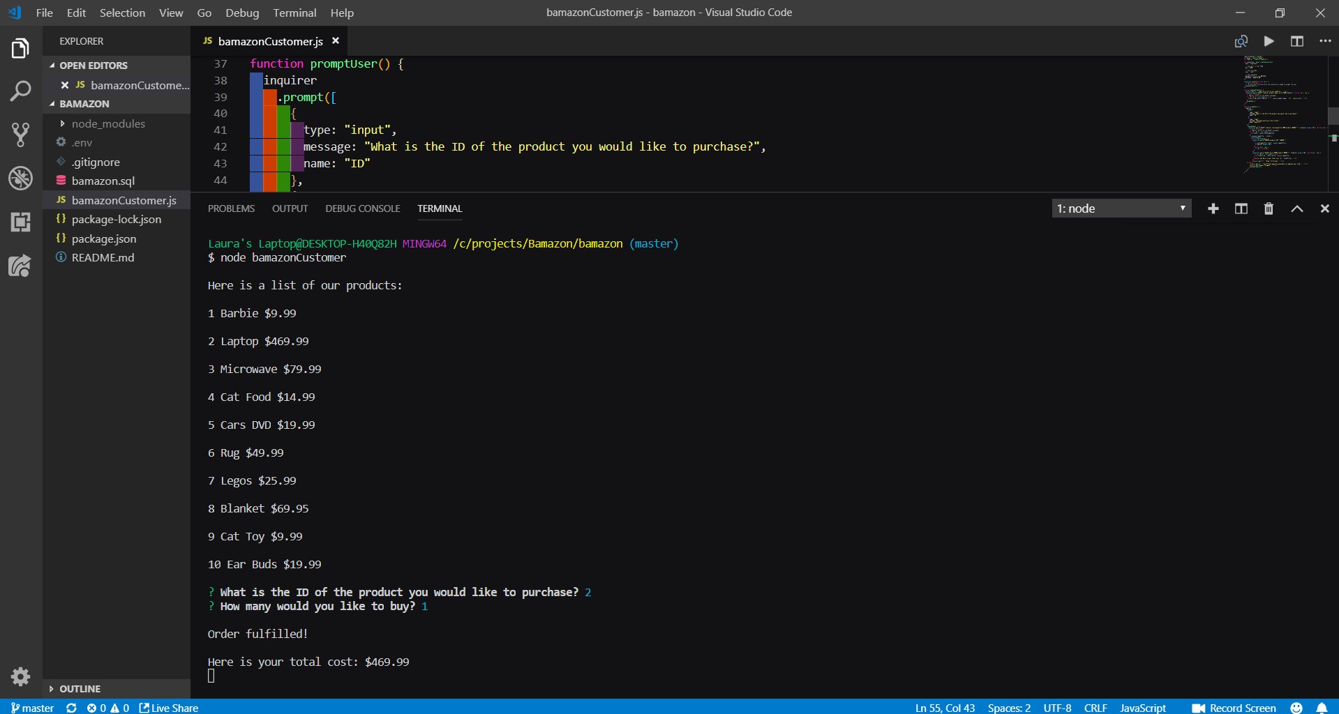Open bamazonCustomer.js in file tree
This screenshot has height=714, width=1339.
click(x=116, y=200)
